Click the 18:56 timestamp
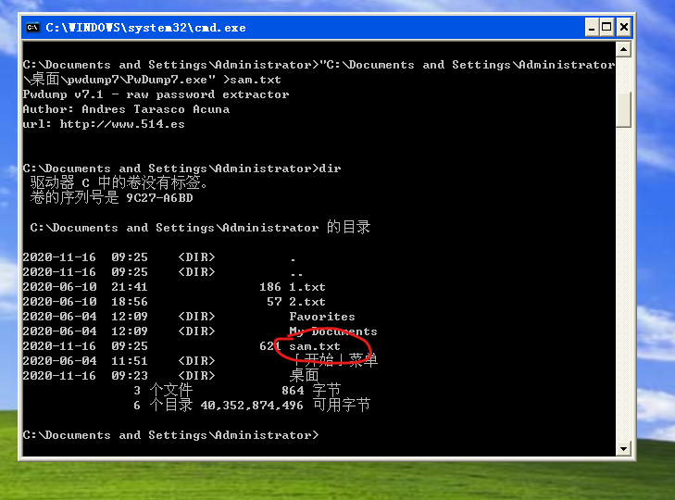Image resolution: width=675 pixels, height=500 pixels. click(x=130, y=302)
